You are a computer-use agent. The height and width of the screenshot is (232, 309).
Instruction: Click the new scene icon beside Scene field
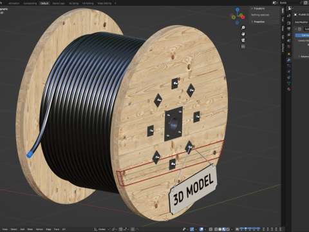(x=306, y=3)
